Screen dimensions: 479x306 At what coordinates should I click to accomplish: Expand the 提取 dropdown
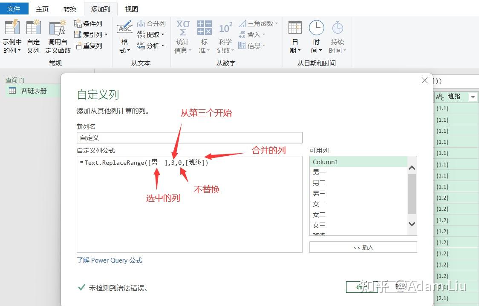point(163,35)
